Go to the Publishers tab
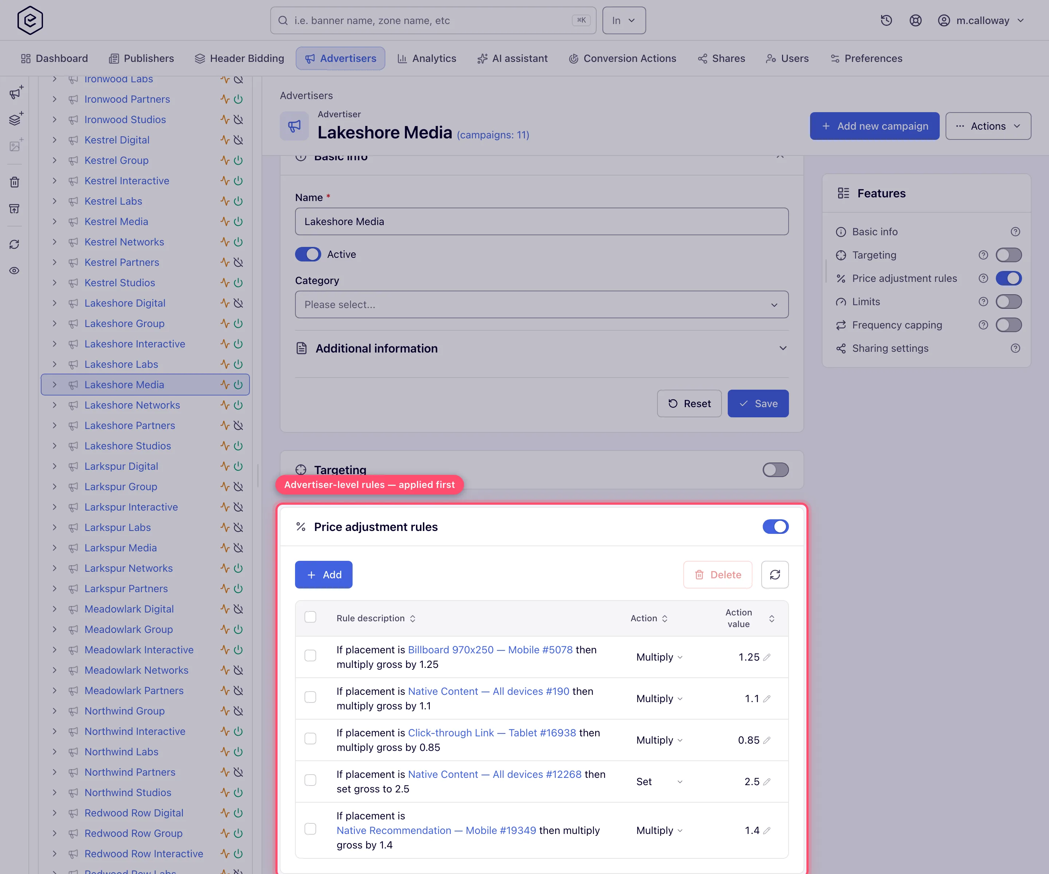Viewport: 1049px width, 874px height. (x=141, y=58)
